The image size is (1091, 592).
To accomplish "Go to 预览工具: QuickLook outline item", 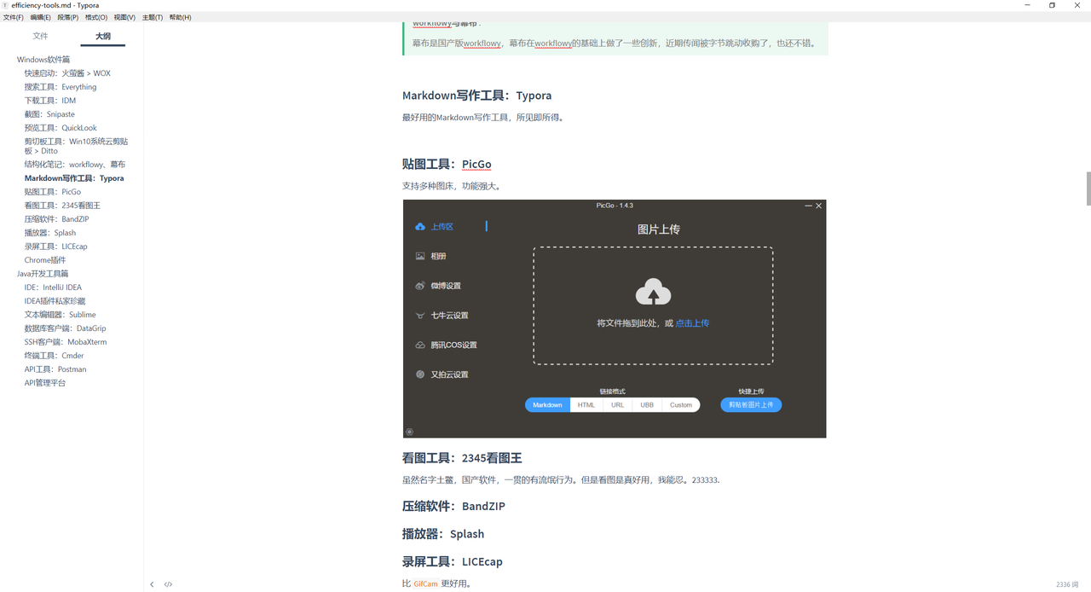I will 61,128.
